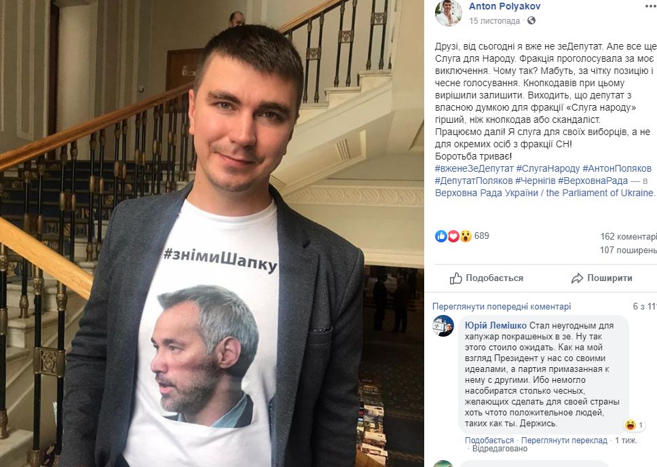This screenshot has width=657, height=467.
Task: Open the 162 коментарі link
Action: pos(628,237)
